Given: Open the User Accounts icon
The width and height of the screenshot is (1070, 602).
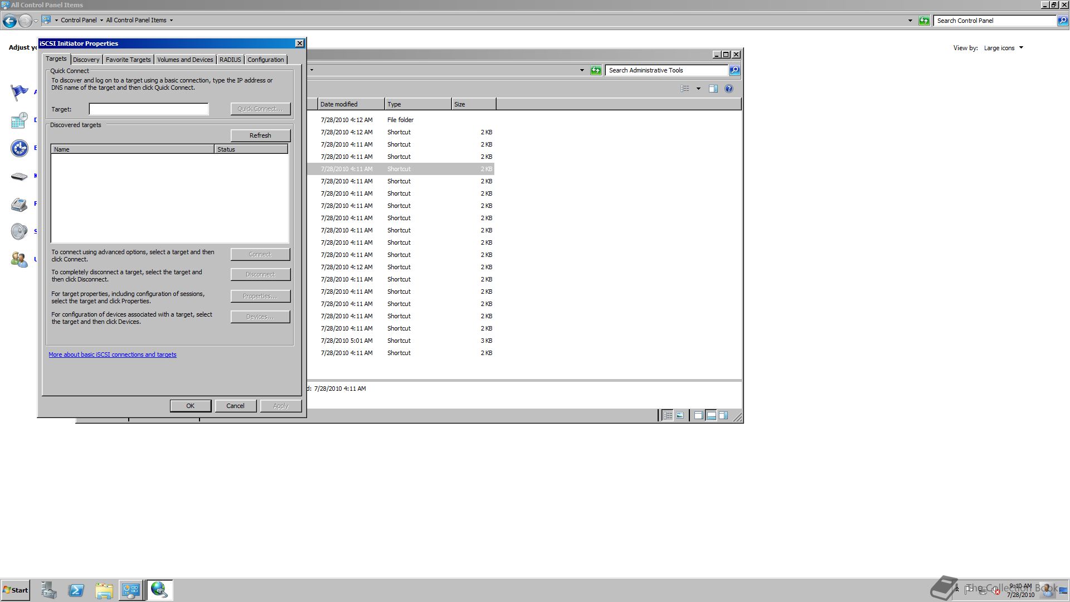Looking at the screenshot, I should tap(19, 259).
